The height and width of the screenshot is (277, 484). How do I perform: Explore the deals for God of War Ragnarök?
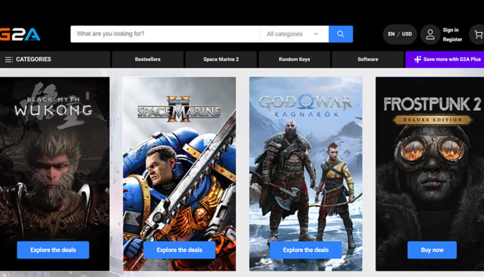(x=305, y=250)
